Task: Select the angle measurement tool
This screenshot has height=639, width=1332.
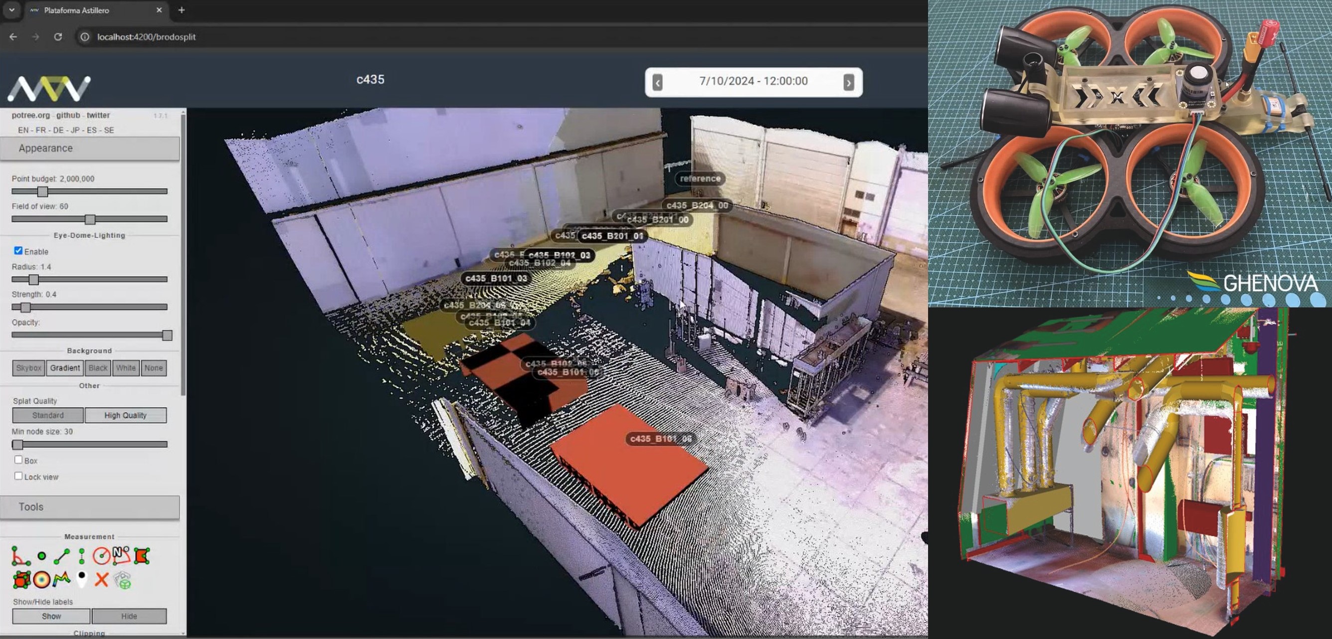Action: (19, 556)
